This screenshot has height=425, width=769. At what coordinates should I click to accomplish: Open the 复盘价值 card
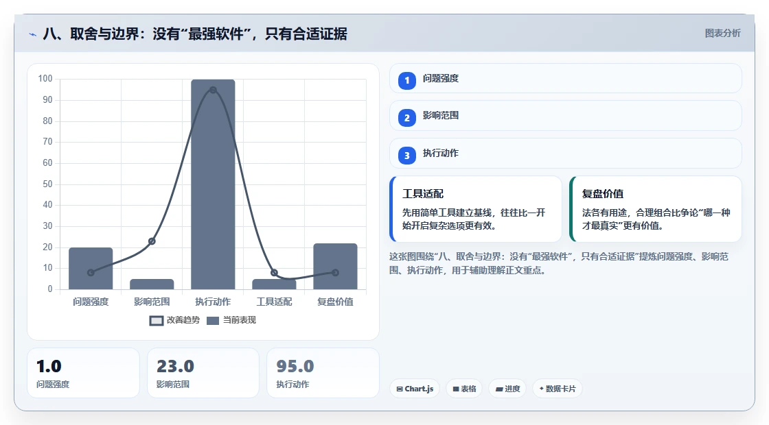(x=656, y=209)
